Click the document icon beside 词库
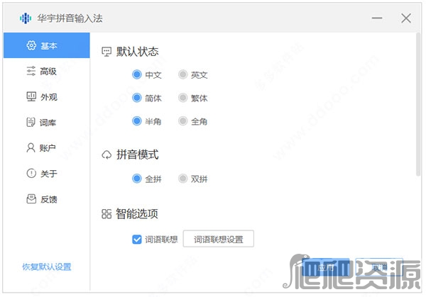426x297 pixels. (x=31, y=122)
